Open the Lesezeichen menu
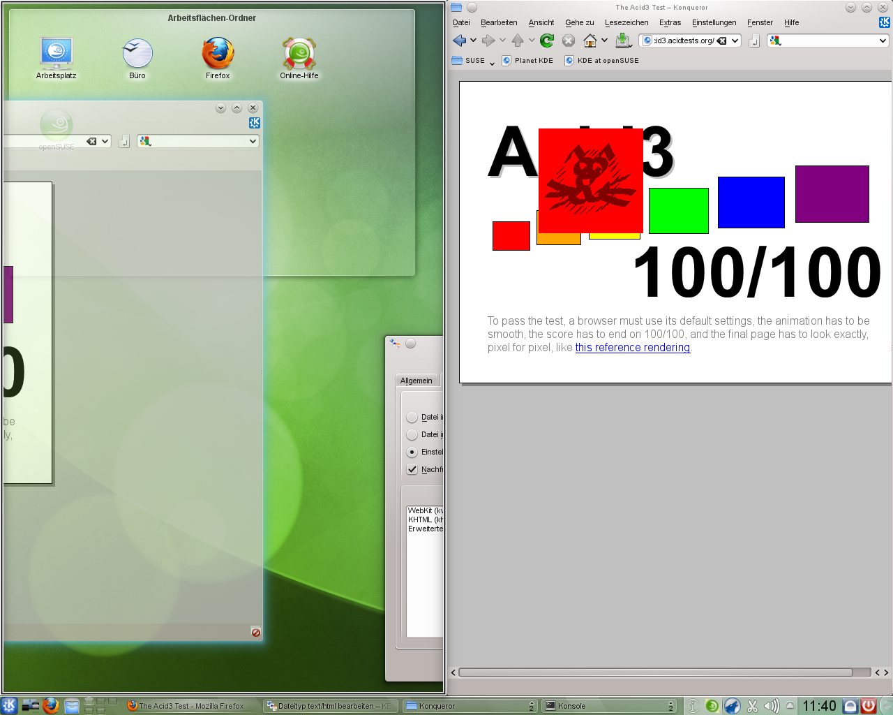The height and width of the screenshot is (715, 893). [626, 22]
